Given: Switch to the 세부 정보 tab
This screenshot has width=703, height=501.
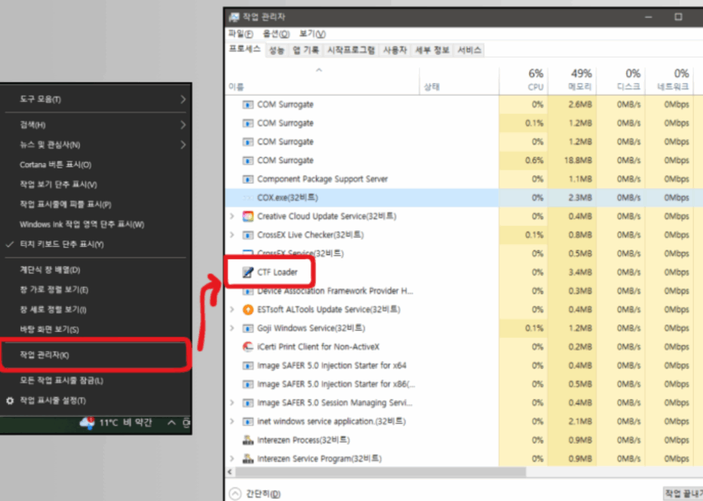Looking at the screenshot, I should tap(432, 50).
